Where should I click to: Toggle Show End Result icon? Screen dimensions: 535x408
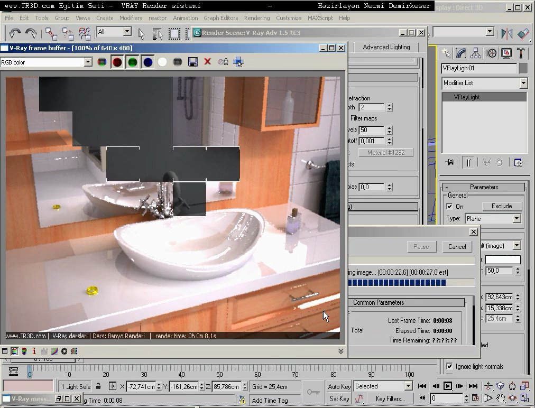(468, 162)
